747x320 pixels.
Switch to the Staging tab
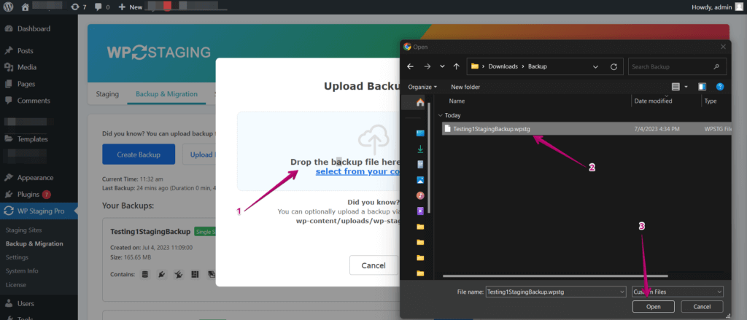[x=107, y=94]
